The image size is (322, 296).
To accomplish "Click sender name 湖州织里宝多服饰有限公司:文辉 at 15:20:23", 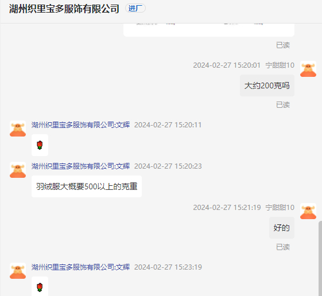I will [x=80, y=166].
